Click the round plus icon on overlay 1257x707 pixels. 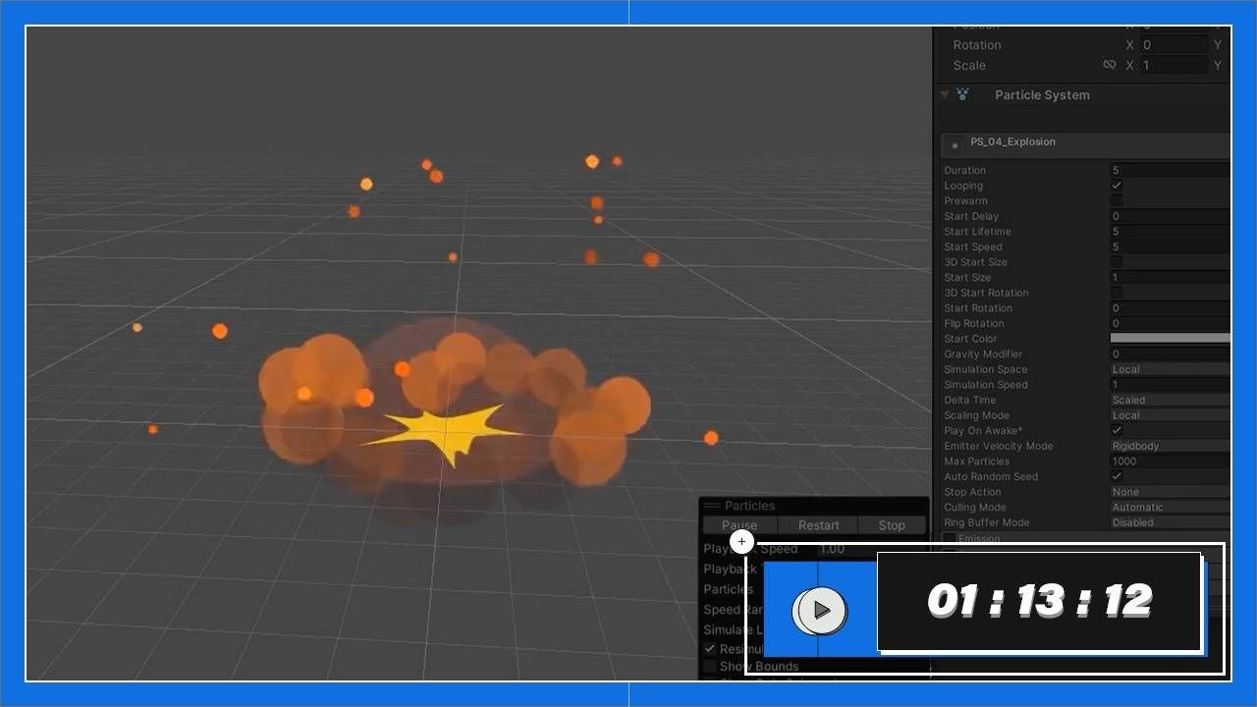[741, 541]
